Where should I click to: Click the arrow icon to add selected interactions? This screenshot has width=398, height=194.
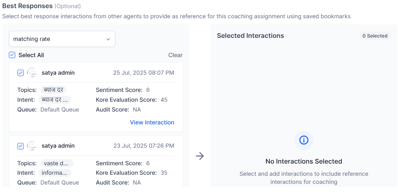click(200, 156)
